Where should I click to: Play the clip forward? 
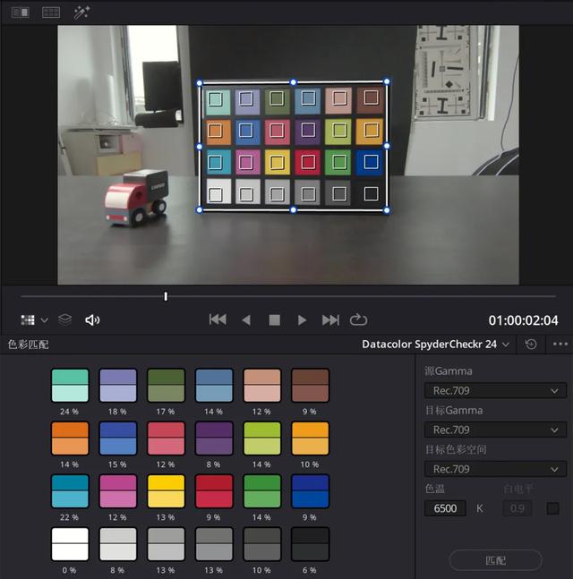point(303,319)
